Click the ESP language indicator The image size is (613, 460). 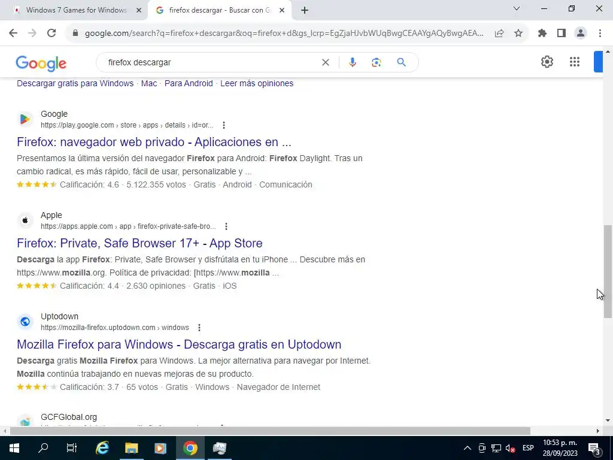pos(528,448)
